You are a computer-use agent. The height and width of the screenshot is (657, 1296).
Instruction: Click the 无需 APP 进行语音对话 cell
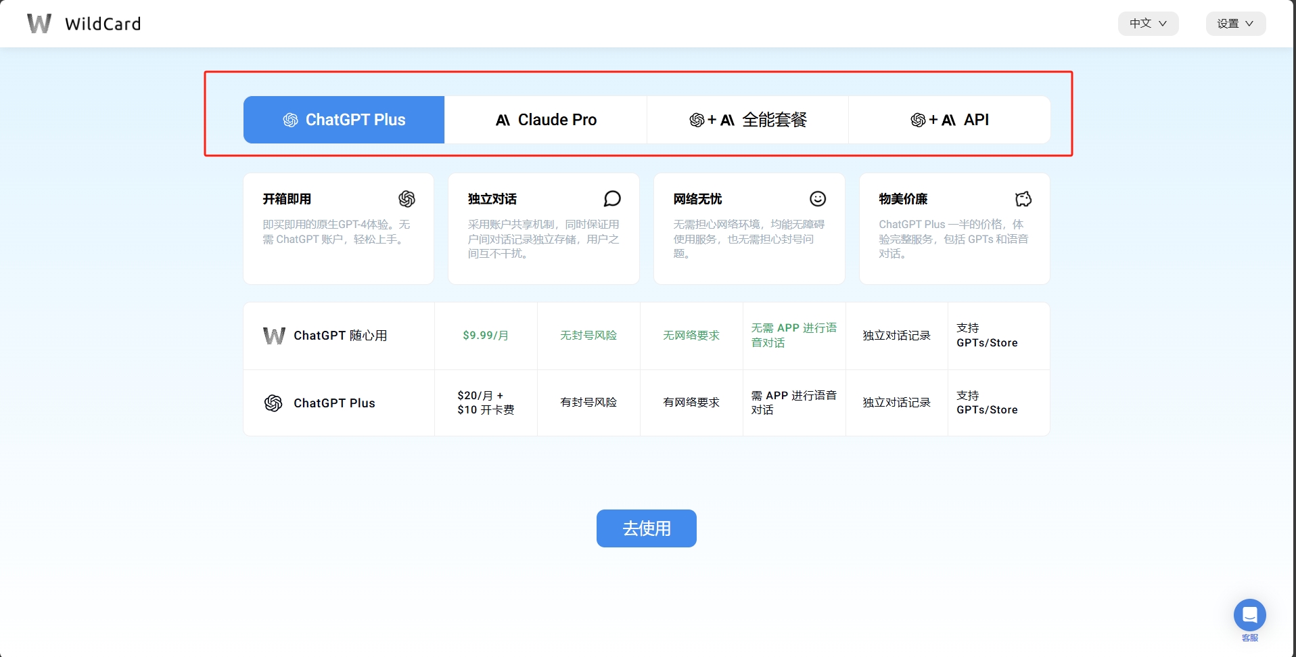[794, 336]
